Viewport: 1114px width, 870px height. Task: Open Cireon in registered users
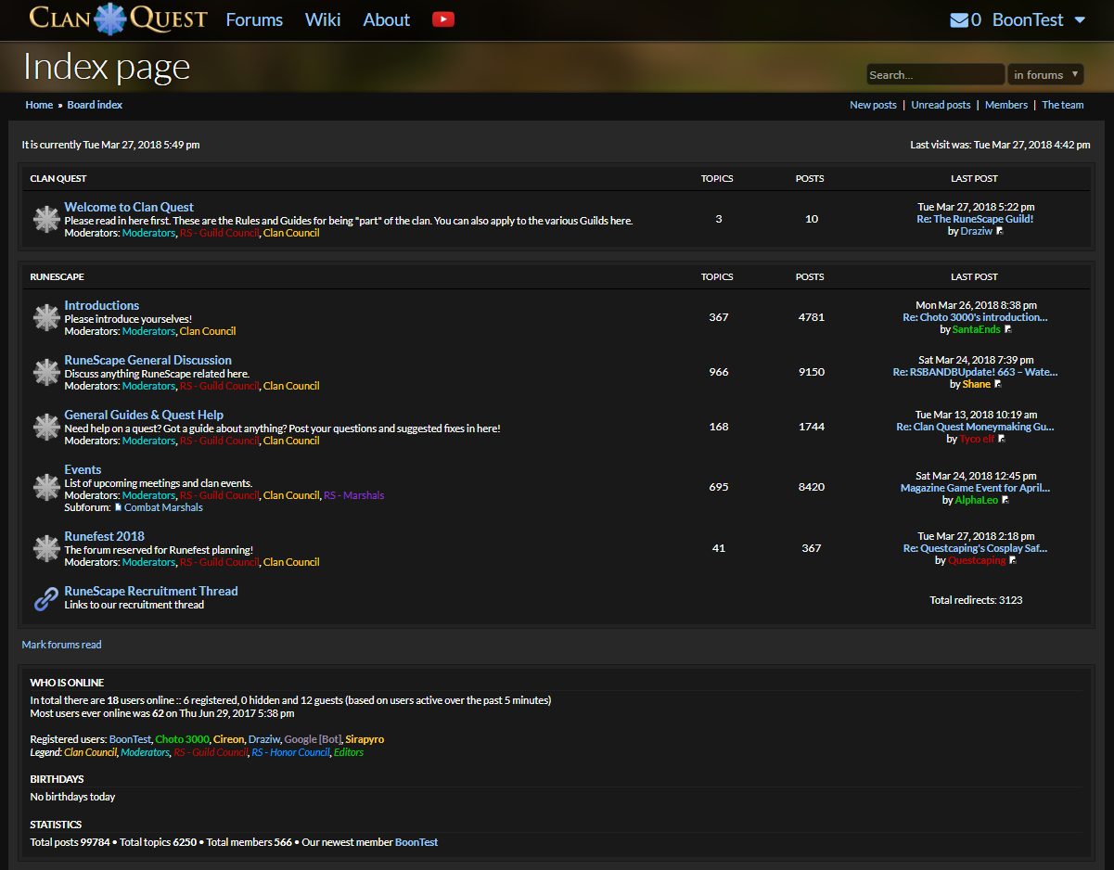[x=229, y=739]
